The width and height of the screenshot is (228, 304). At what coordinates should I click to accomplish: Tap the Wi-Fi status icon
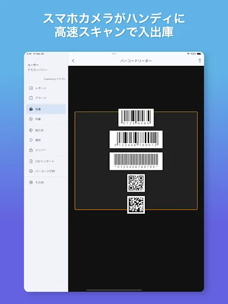tap(188, 54)
